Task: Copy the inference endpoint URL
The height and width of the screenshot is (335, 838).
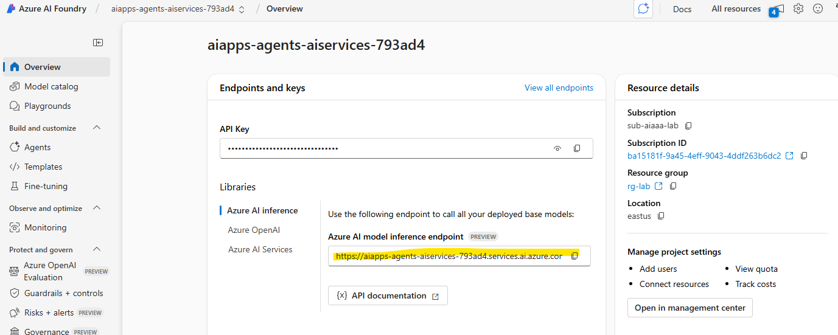Action: (x=574, y=256)
